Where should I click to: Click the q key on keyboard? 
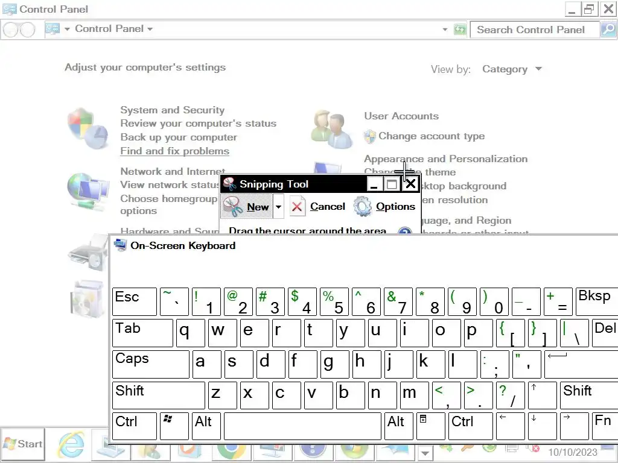[x=190, y=333]
